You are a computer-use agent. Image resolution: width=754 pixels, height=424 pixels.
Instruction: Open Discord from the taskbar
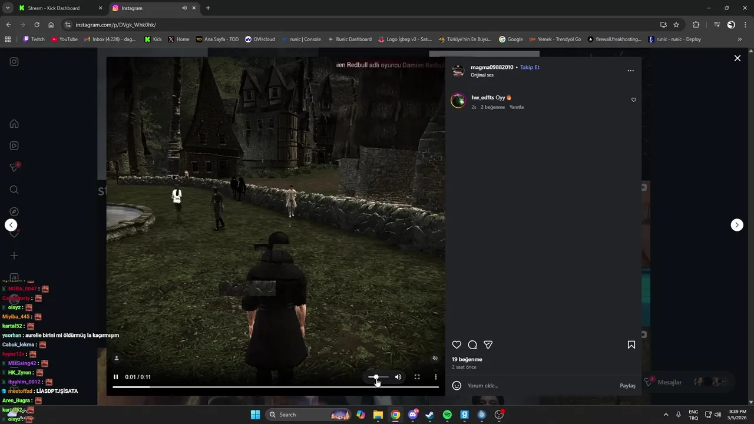click(x=413, y=415)
